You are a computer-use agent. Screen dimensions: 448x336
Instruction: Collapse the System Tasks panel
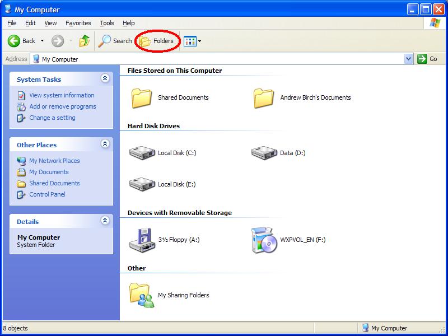pos(105,78)
